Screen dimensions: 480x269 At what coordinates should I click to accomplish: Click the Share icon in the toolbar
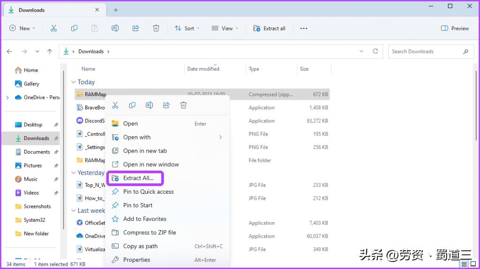(135, 29)
